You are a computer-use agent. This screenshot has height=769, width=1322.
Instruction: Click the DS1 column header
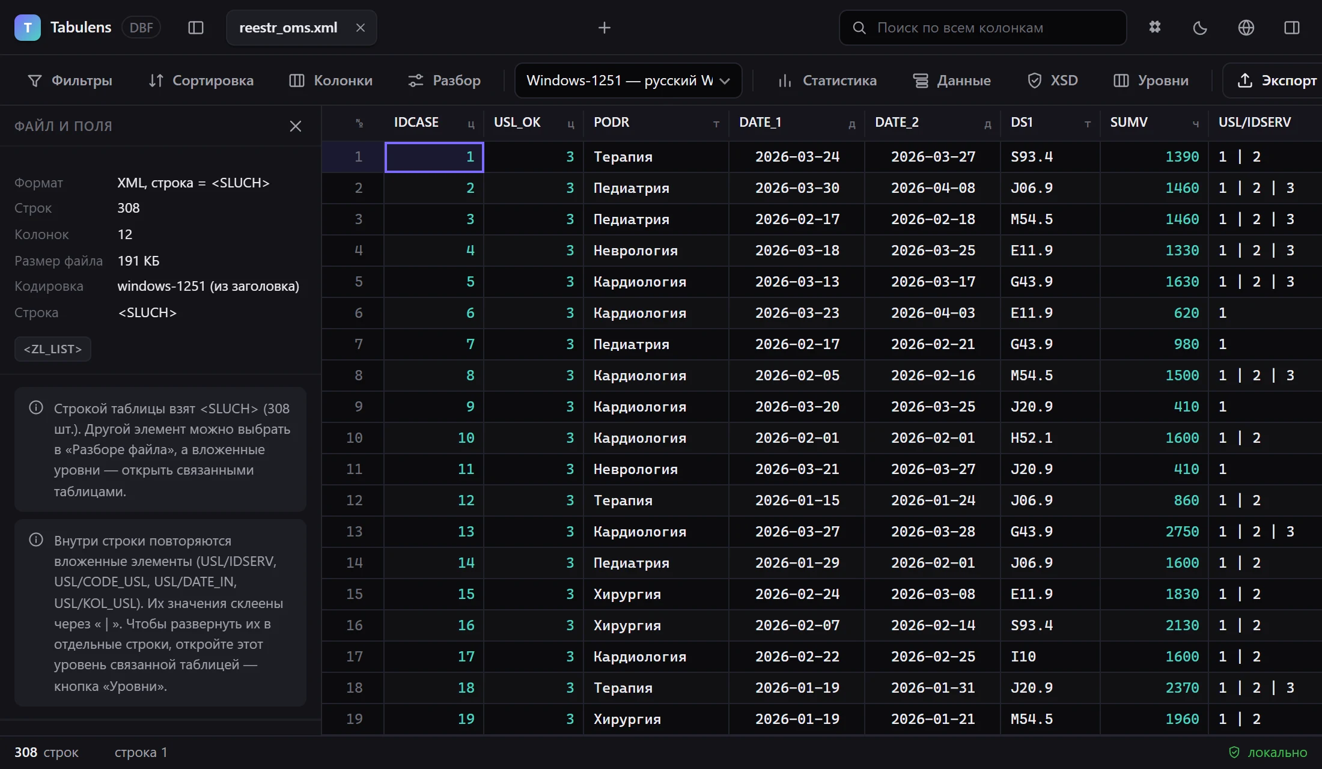1050,123
